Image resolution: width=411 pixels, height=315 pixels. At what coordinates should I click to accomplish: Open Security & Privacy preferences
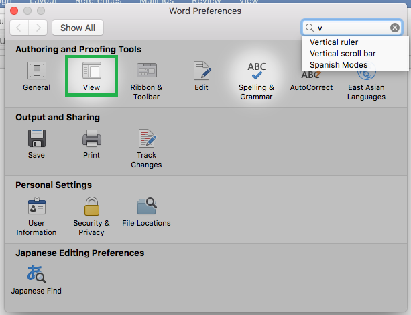coord(91,216)
